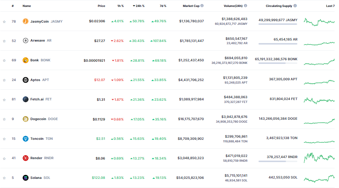Click the Bonk coin logo icon
The height and width of the screenshot is (188, 339).
click(26, 60)
